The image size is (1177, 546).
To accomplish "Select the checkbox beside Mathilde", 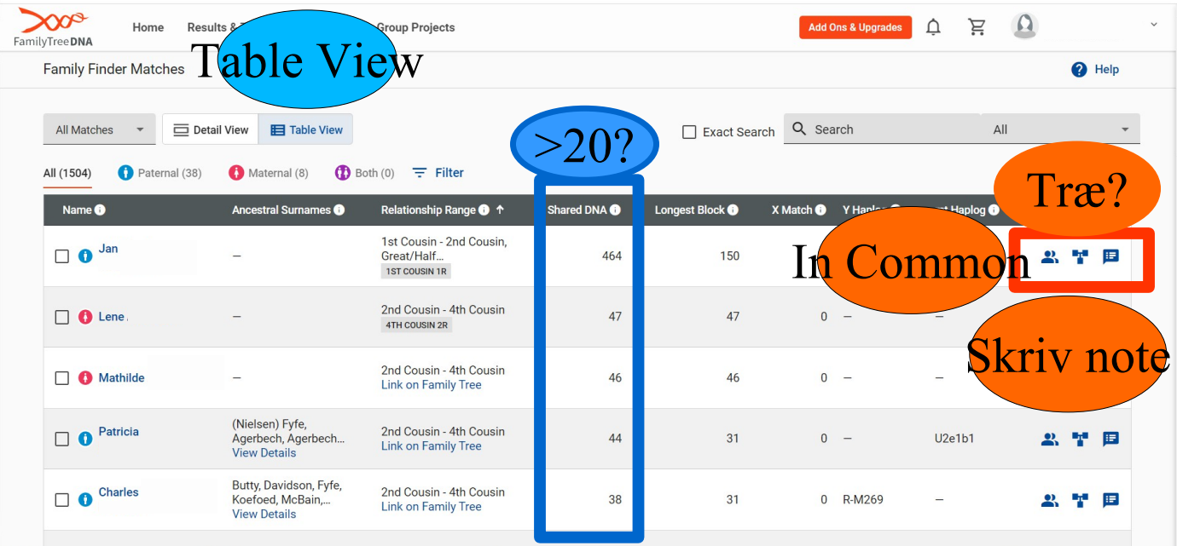I will click(62, 378).
